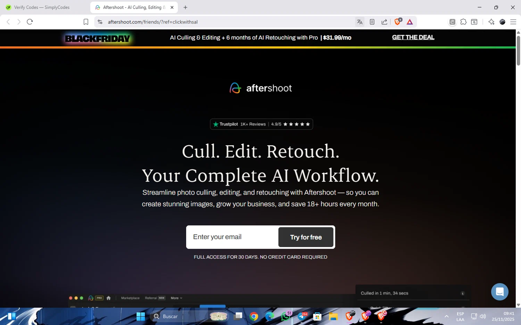Click the taskbar Buscar search box
Image resolution: width=521 pixels, height=325 pixels.
tap(190, 316)
